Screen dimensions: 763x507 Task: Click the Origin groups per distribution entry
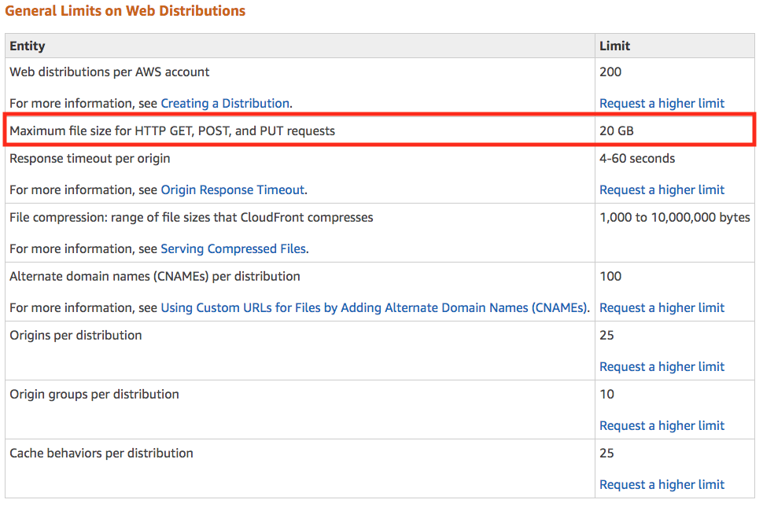(94, 394)
